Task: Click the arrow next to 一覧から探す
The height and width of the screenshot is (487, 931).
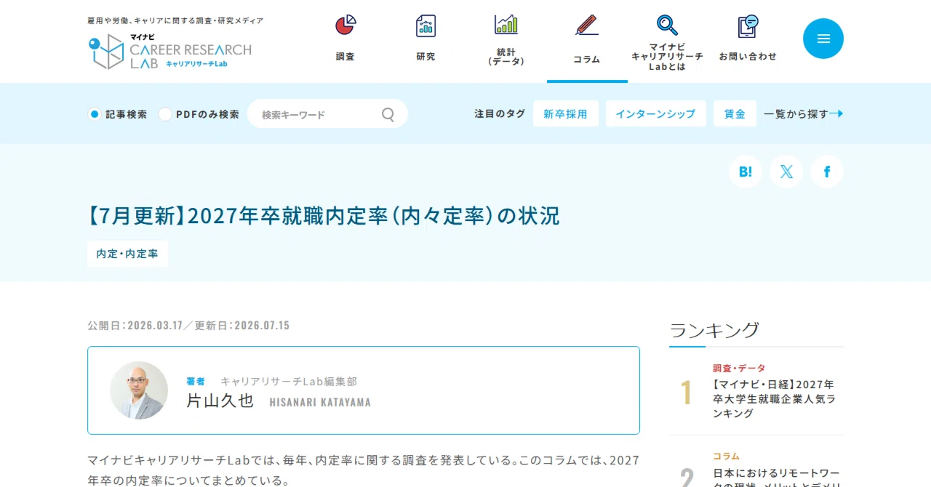Action: (836, 113)
